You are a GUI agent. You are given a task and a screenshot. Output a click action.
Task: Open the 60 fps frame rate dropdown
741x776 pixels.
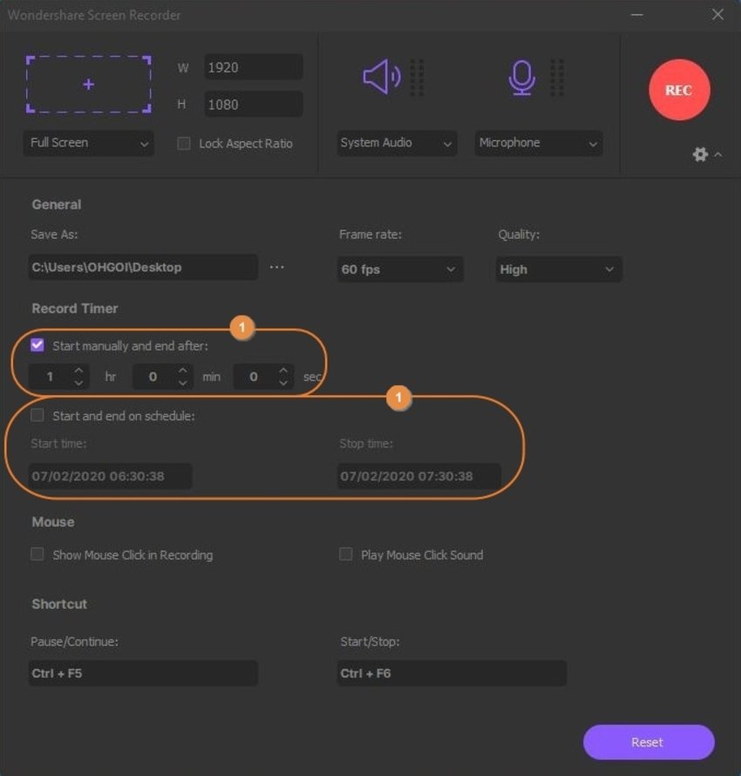[399, 269]
